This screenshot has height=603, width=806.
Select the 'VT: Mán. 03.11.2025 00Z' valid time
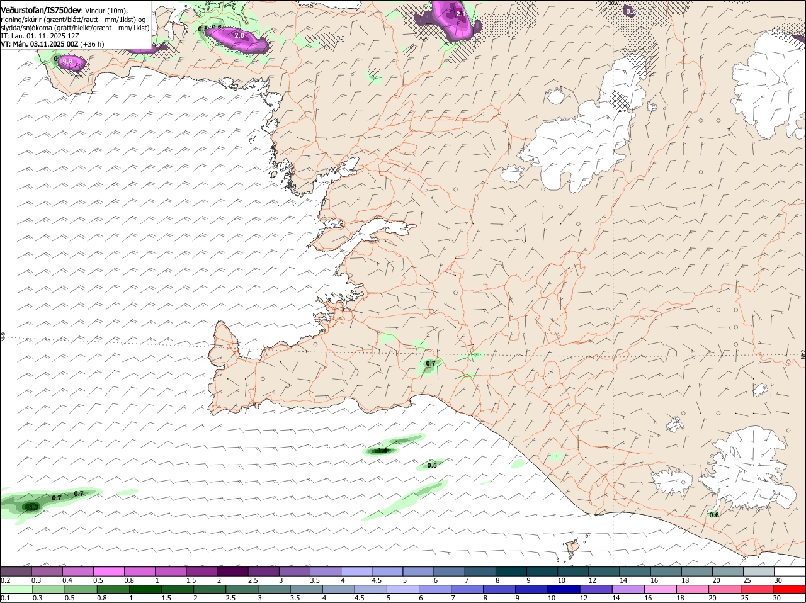tap(40, 44)
